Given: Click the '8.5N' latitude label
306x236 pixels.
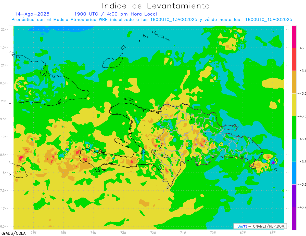Looking at the screenshot, I should coord(4,155).
